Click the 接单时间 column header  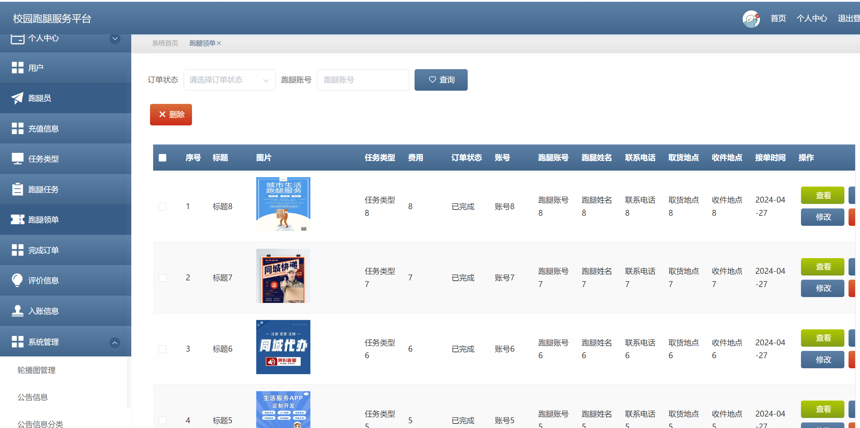[770, 158]
